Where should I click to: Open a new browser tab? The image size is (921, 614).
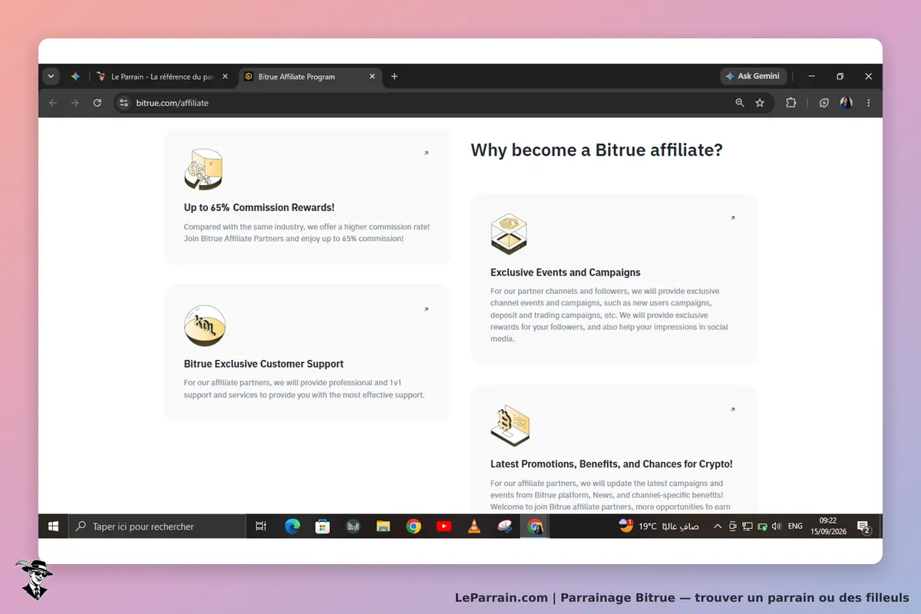[394, 77]
